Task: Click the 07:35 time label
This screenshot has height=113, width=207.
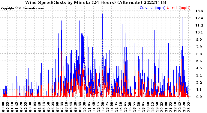Action: (62, 107)
